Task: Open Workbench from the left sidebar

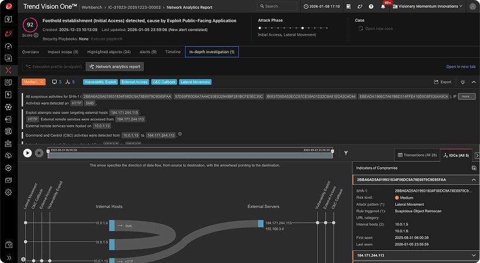Action: tap(8, 70)
